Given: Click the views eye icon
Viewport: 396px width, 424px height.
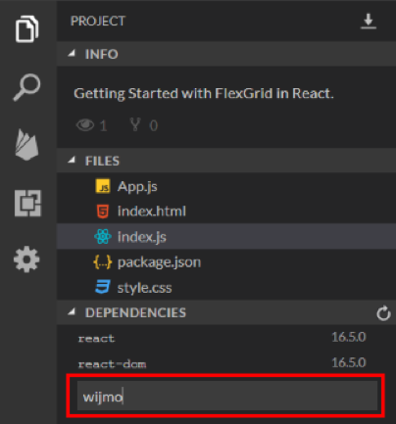Looking at the screenshot, I should point(85,125).
